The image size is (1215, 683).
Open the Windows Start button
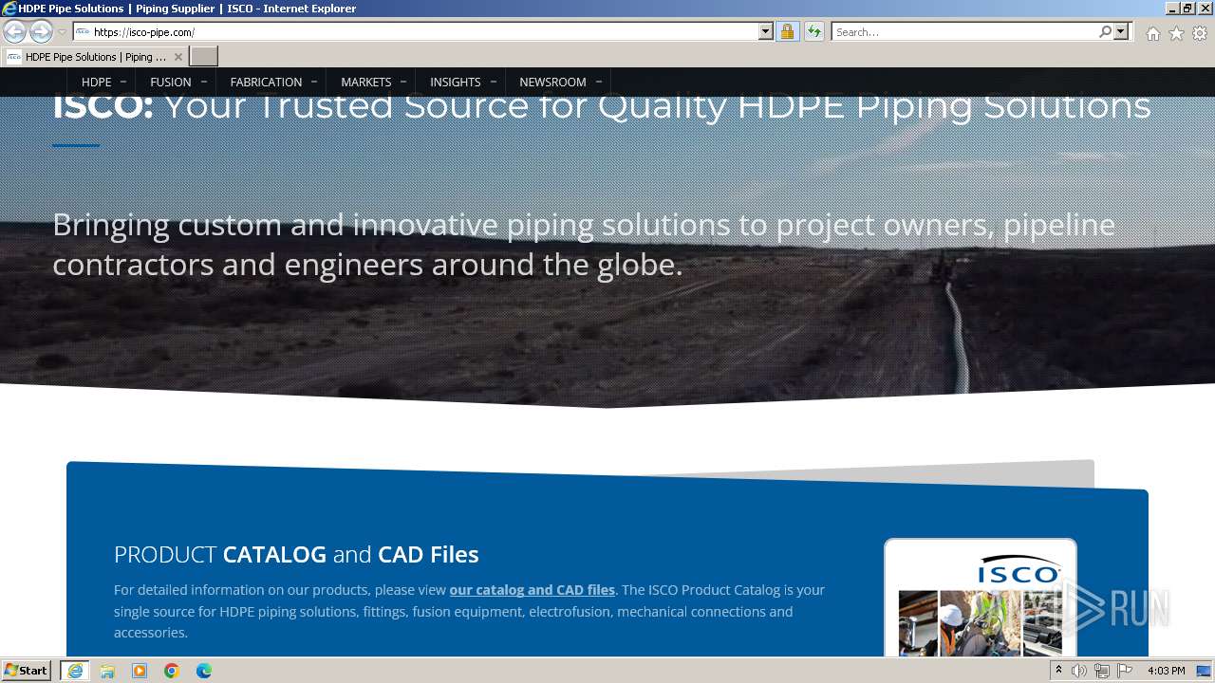pyautogui.click(x=27, y=671)
